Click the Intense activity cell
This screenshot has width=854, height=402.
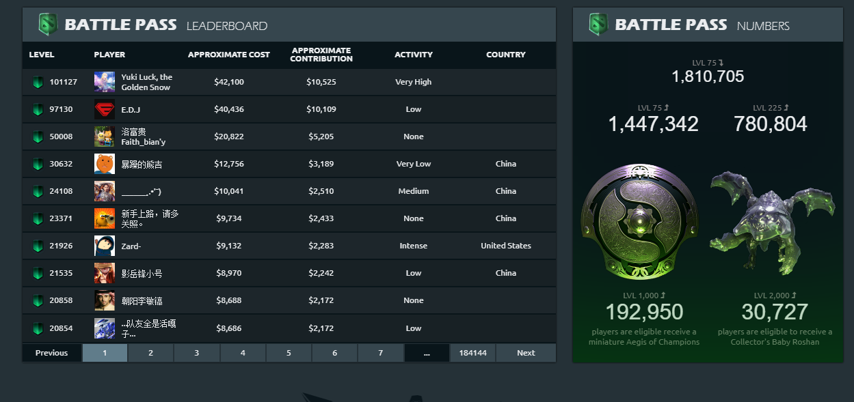click(x=414, y=246)
